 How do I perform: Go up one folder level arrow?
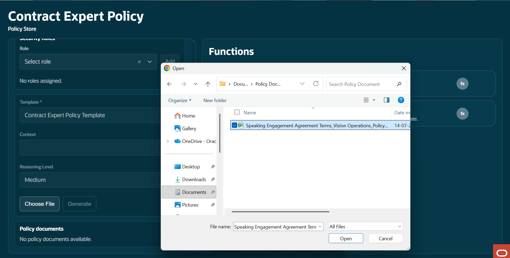pyautogui.click(x=208, y=84)
